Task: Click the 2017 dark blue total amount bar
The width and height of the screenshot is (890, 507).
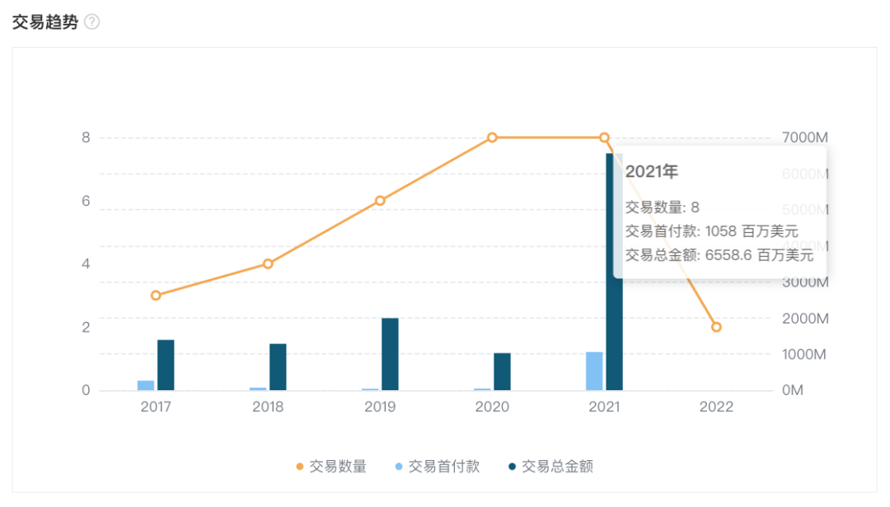Action: click(x=166, y=365)
